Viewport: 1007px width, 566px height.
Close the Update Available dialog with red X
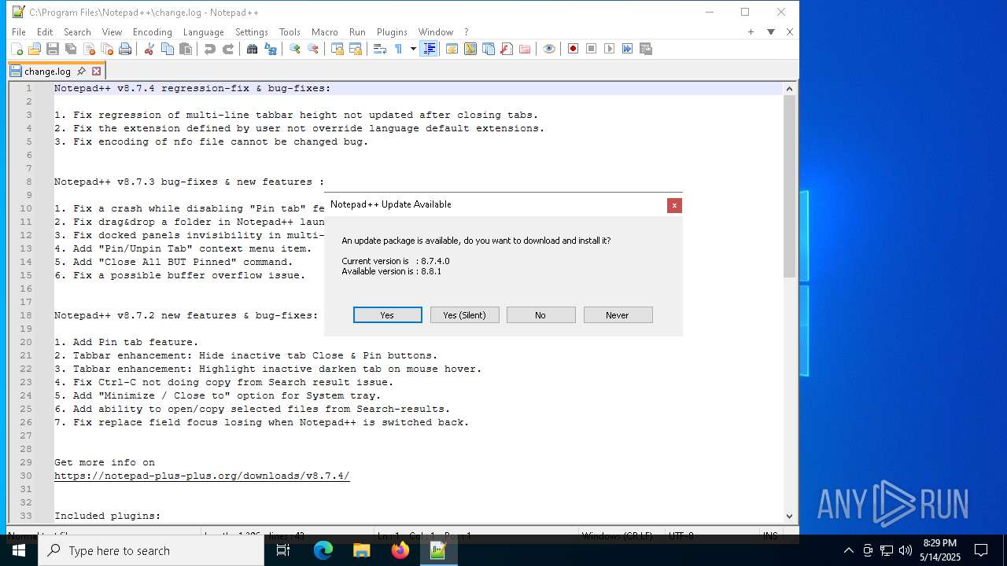674,205
